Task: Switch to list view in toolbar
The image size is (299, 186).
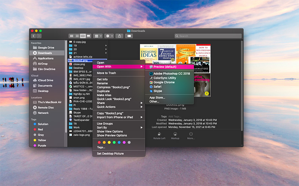Action: (x=77, y=36)
